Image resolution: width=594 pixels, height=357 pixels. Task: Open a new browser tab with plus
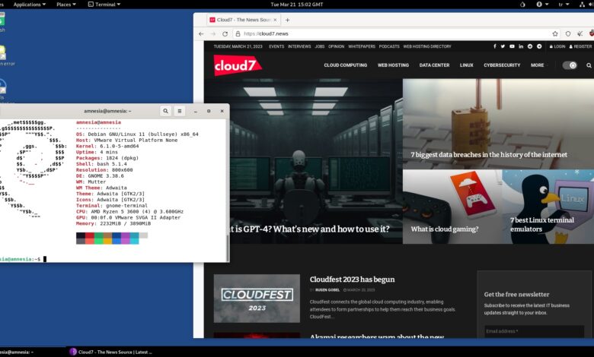pos(288,20)
